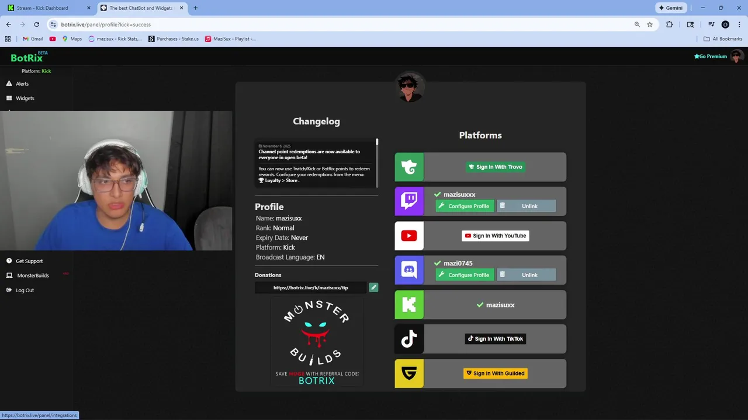Open the browser extensions menu
The image size is (748, 420).
(670, 24)
